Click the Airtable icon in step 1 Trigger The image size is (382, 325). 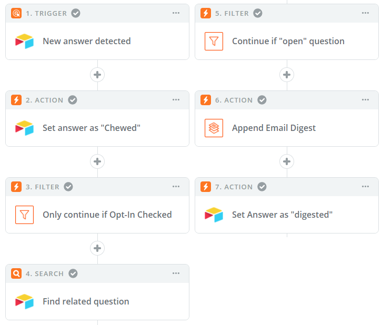24,41
